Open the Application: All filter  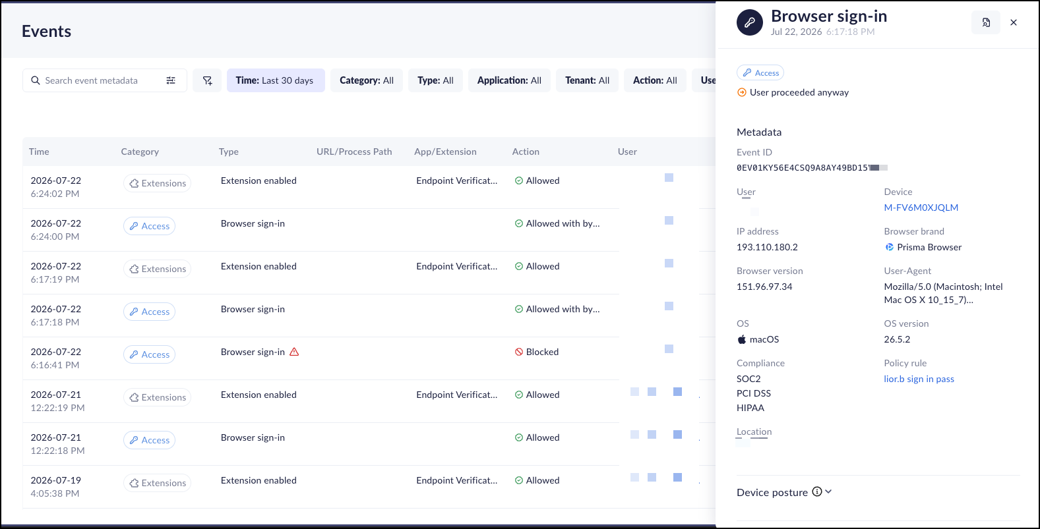509,80
